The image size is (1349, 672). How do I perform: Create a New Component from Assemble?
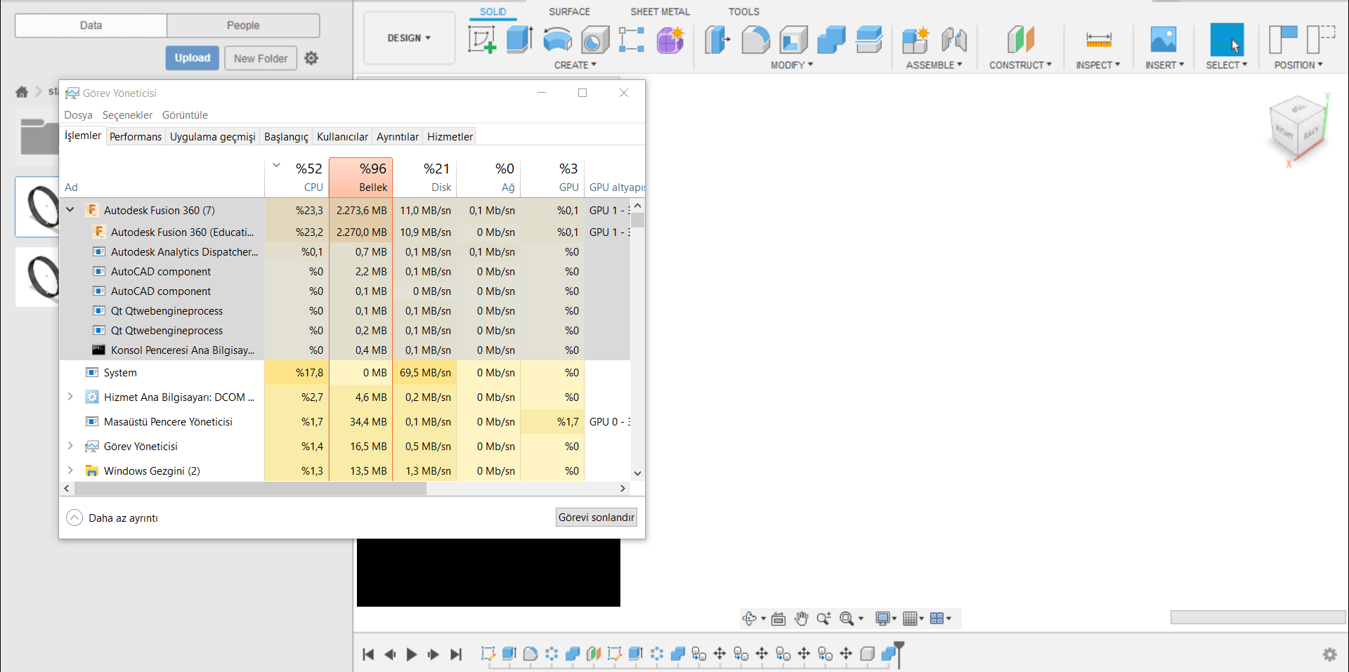pyautogui.click(x=915, y=39)
